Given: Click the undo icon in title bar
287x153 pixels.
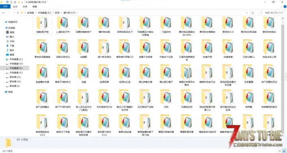Looking at the screenshot, I should click(7, 2).
